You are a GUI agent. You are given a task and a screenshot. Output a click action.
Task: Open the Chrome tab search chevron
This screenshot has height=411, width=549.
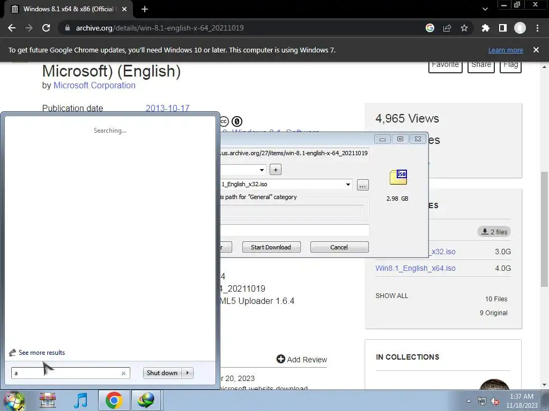point(485,9)
